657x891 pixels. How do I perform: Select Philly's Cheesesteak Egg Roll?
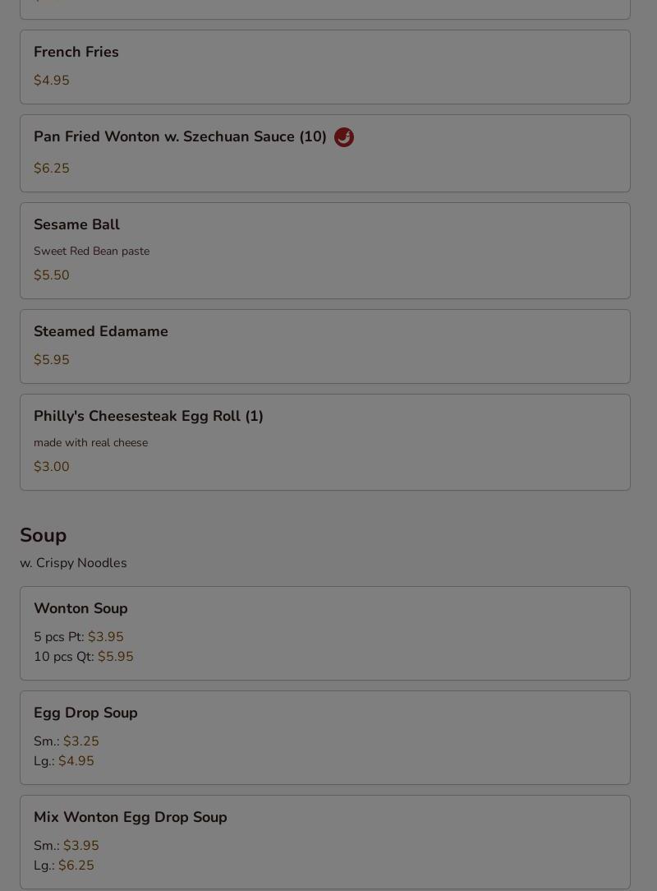pos(325,442)
